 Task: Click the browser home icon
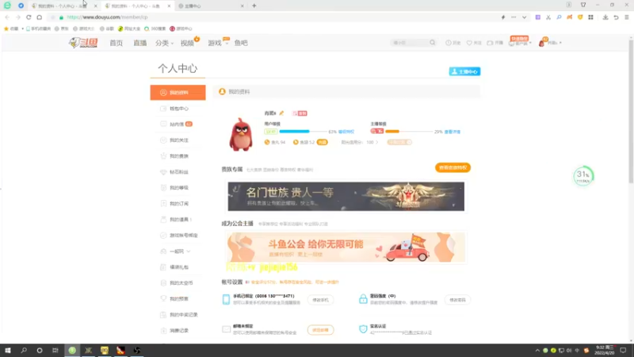(x=39, y=17)
